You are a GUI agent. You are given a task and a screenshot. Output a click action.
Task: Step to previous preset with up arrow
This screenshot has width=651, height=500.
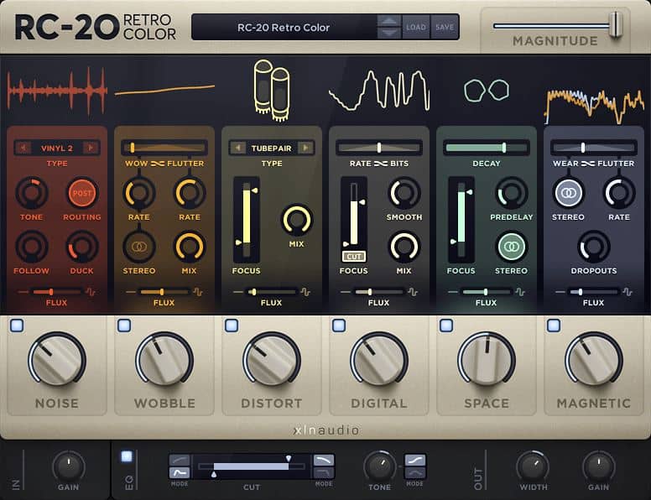click(x=389, y=21)
